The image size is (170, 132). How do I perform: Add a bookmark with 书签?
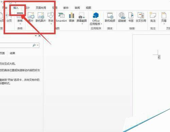click(131, 17)
